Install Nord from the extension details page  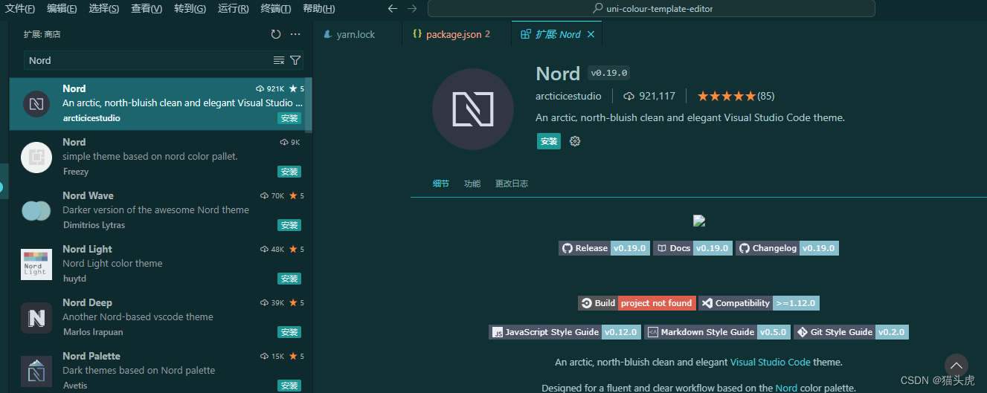pos(549,141)
